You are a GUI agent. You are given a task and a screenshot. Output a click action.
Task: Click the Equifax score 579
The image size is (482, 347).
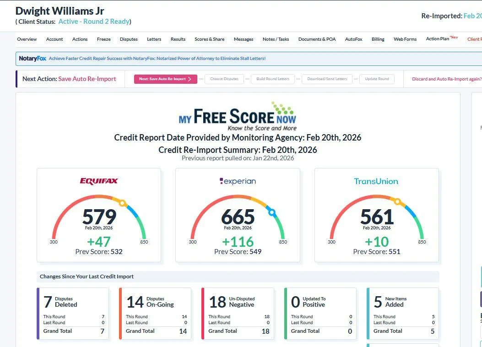coord(99,217)
